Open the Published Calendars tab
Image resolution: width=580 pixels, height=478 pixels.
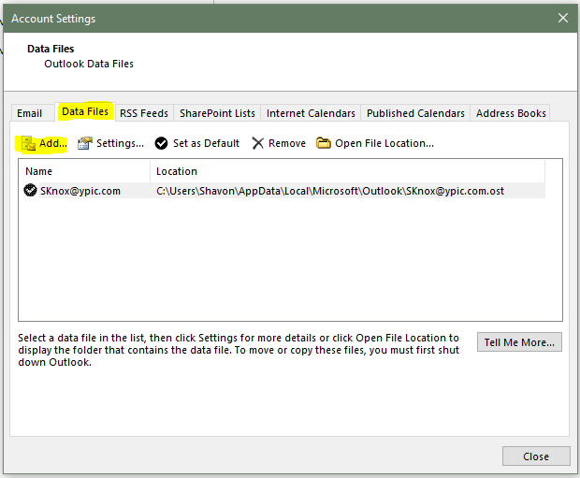pyautogui.click(x=415, y=113)
